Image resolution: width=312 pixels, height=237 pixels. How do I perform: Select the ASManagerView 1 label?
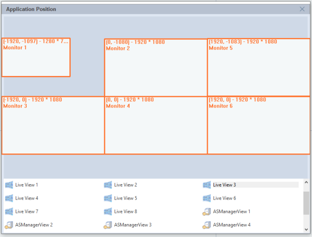point(231,211)
